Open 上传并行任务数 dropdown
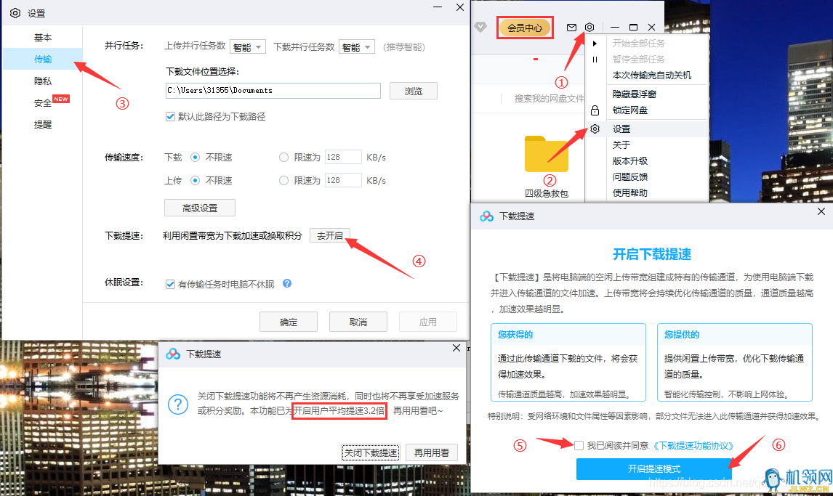 pos(248,47)
